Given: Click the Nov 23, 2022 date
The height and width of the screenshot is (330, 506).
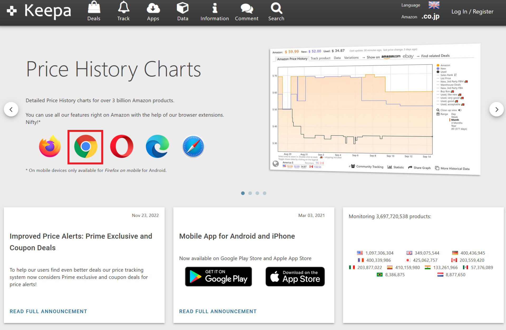Looking at the screenshot, I should 145,215.
